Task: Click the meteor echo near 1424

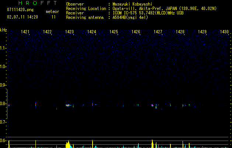Action: (93, 104)
